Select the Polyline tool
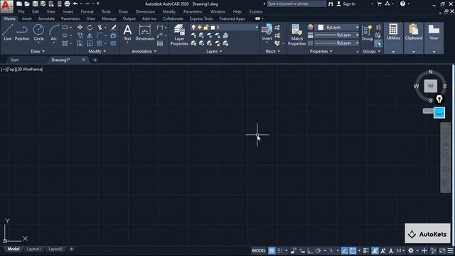 (22, 32)
